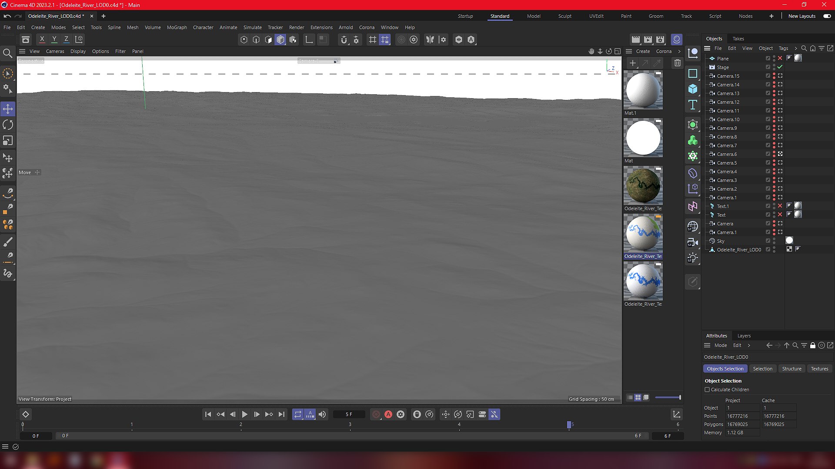The image size is (835, 469).
Task: Select the Rotate tool in left toolbar
Action: pyautogui.click(x=8, y=125)
